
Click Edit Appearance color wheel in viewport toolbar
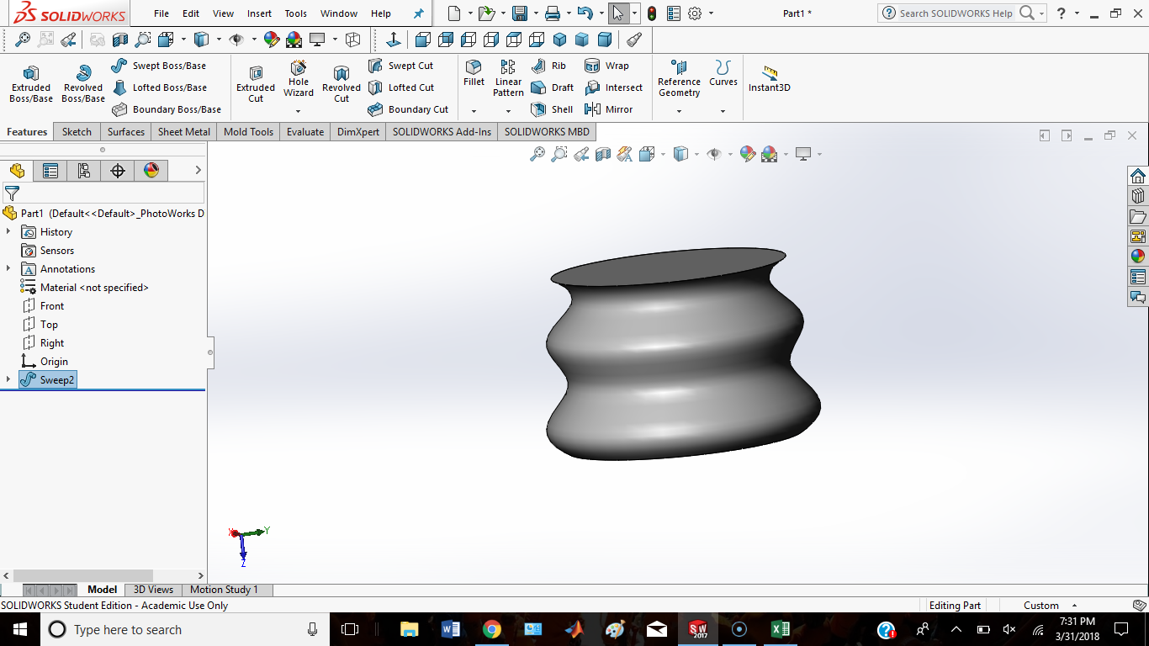pos(748,154)
